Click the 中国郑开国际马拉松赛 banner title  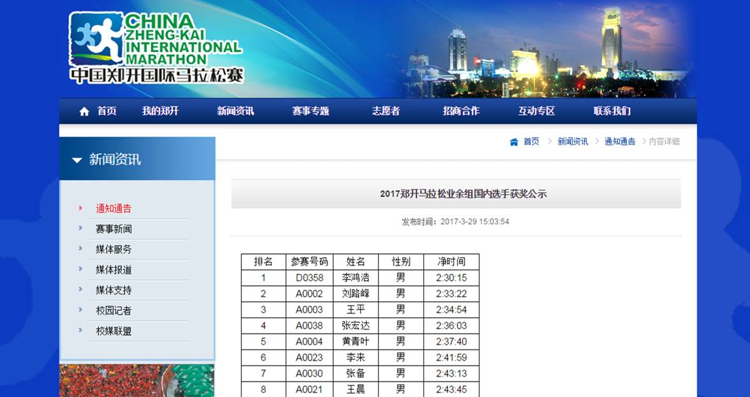tap(156, 76)
